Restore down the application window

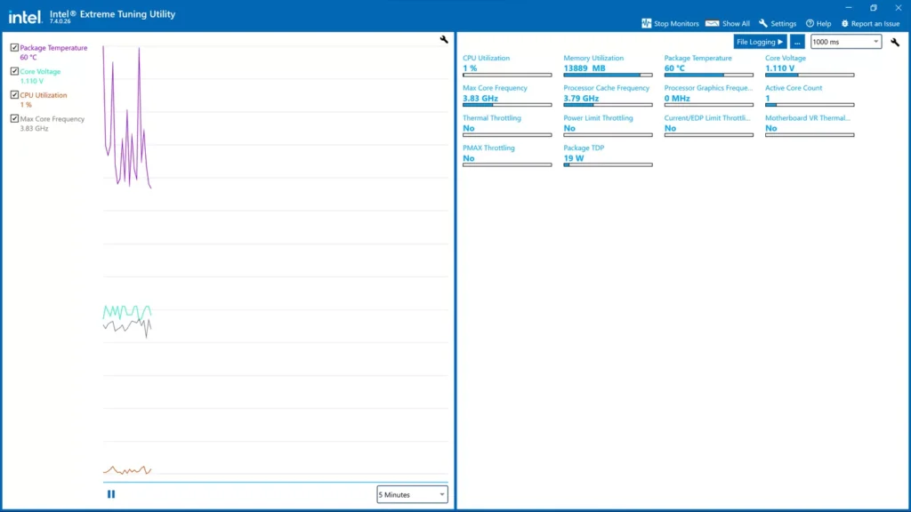[x=874, y=7]
